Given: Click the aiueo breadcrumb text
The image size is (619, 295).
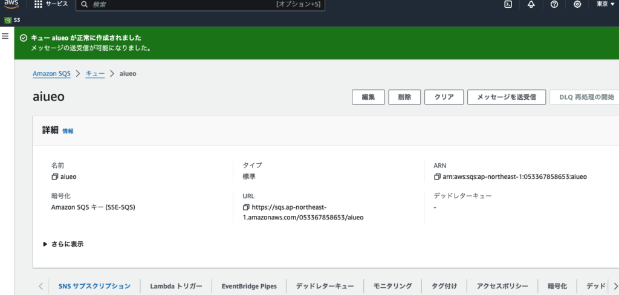Looking at the screenshot, I should (x=128, y=74).
